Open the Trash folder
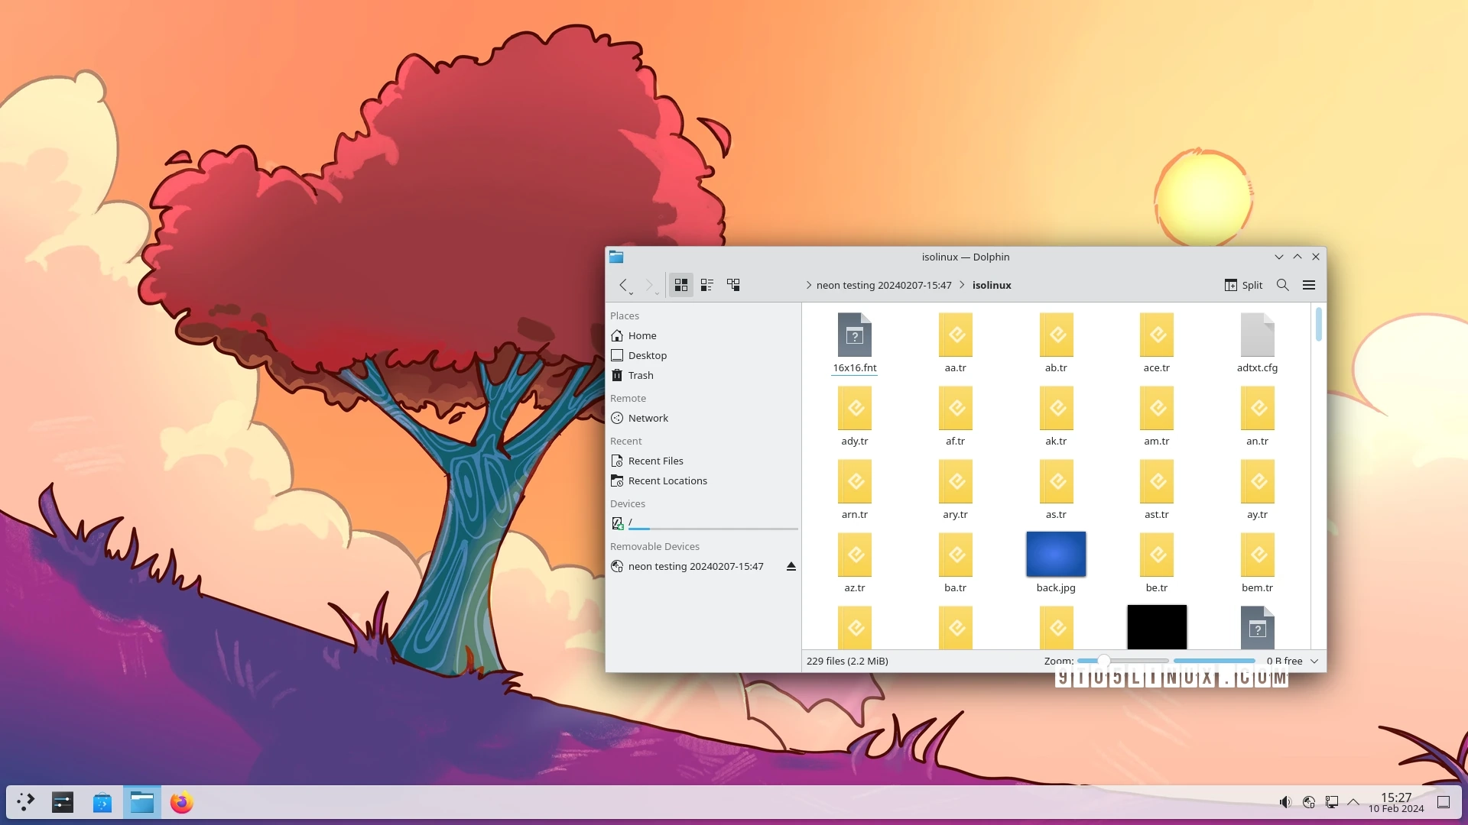Screen dimensions: 1468x825 pos(640,375)
